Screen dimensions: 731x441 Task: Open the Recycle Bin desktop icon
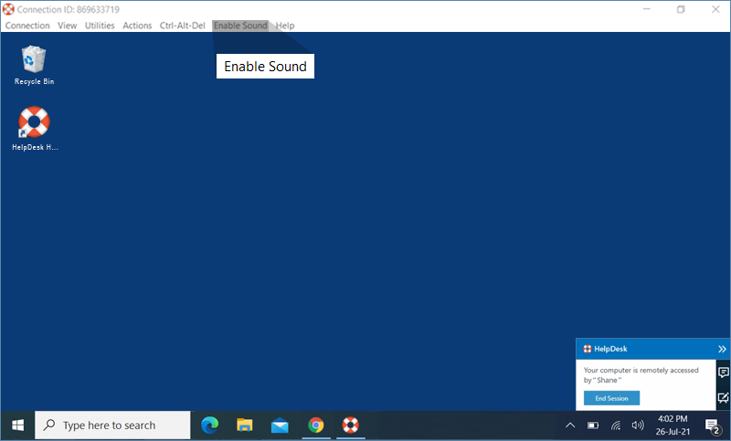[35, 61]
